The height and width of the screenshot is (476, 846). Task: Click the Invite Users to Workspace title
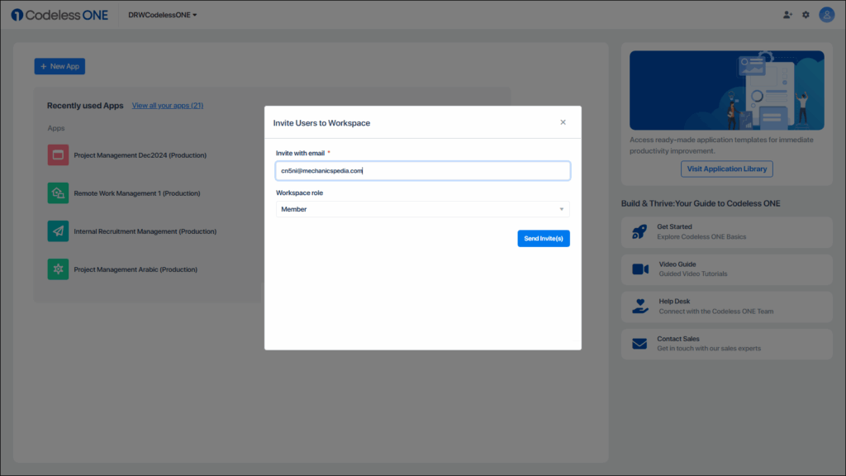tap(321, 123)
